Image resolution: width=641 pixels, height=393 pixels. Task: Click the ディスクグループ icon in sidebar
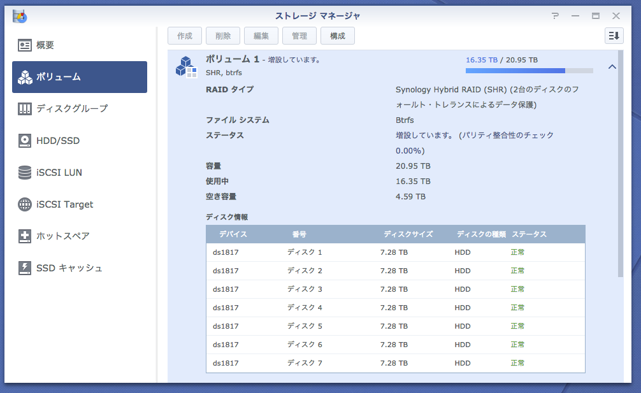[x=25, y=109]
